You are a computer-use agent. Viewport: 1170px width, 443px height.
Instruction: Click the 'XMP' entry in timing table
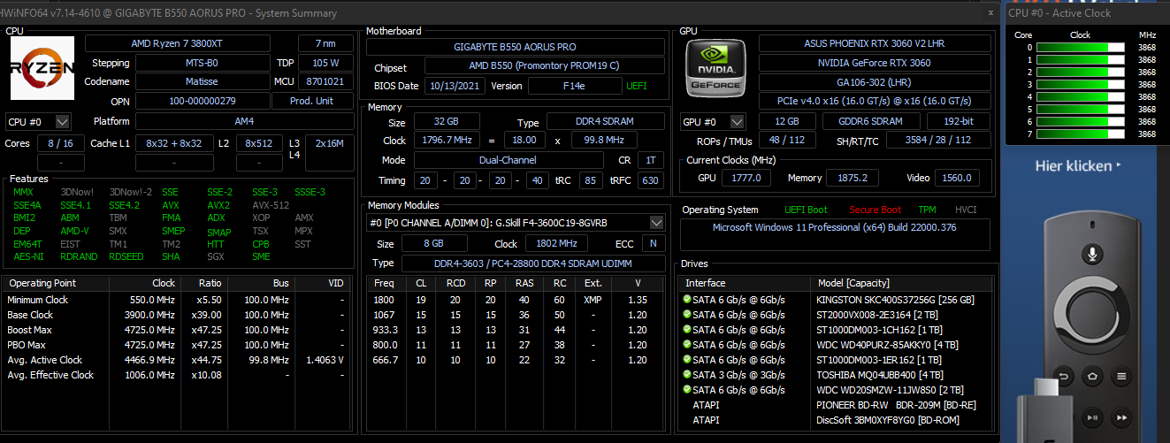click(x=592, y=300)
